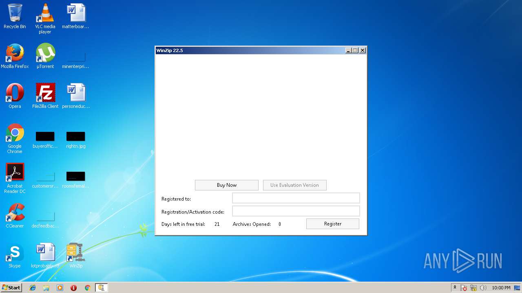Focus the Registered to input field
This screenshot has height=293, width=522.
click(x=296, y=198)
